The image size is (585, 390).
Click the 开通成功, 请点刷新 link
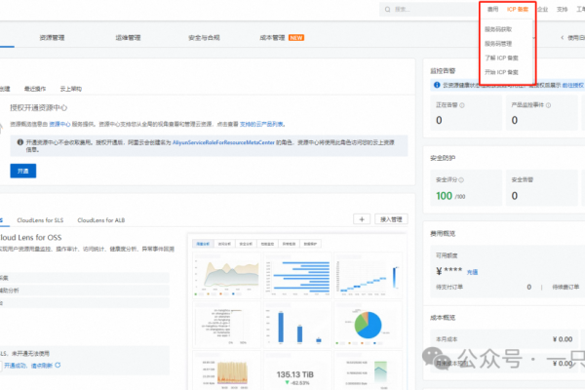coord(28,366)
